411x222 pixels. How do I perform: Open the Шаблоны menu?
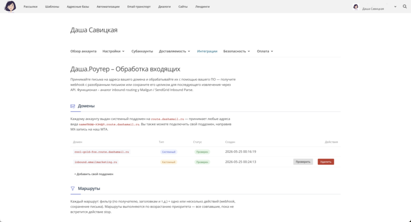(52, 6)
